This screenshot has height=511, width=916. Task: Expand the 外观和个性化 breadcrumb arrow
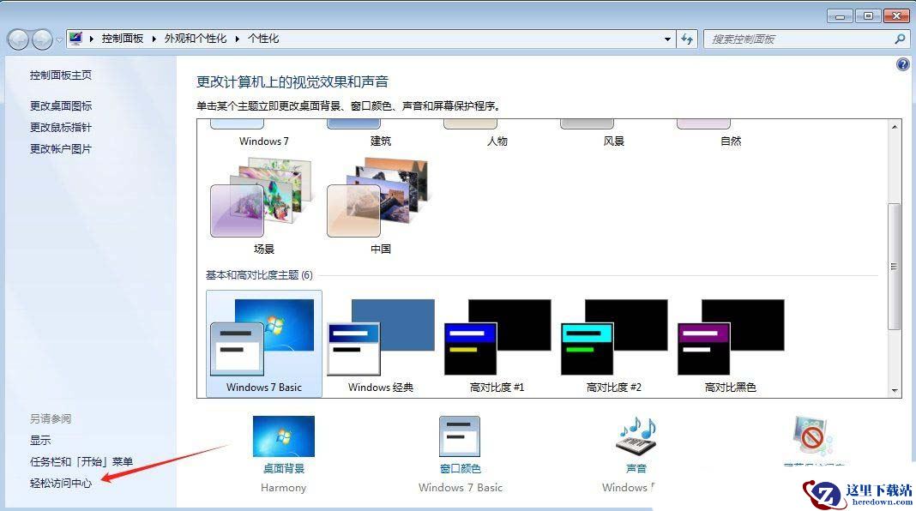[x=238, y=39]
